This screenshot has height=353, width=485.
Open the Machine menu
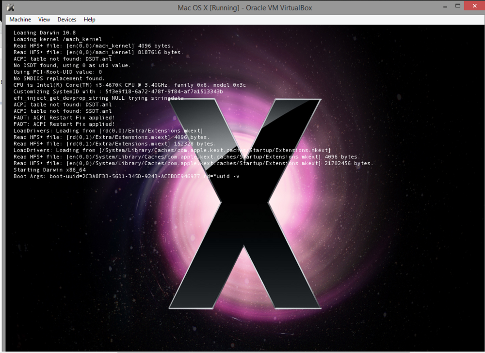point(20,20)
